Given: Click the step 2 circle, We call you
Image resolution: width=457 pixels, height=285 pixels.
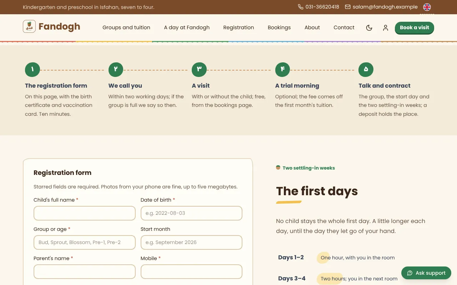Looking at the screenshot, I should 116,69.
